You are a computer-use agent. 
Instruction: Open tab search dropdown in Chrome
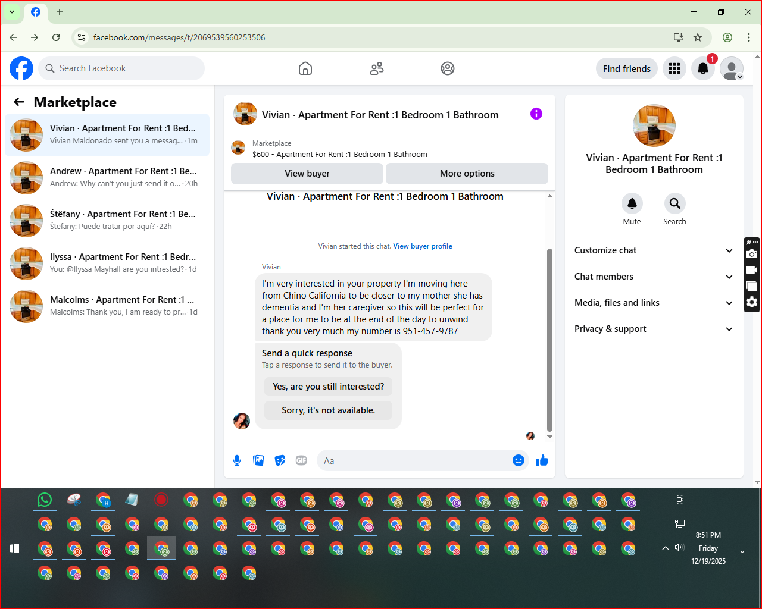click(x=12, y=12)
